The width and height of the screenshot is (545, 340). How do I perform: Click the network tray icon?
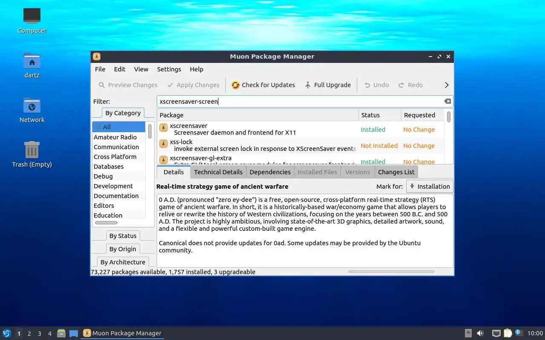tap(496, 333)
